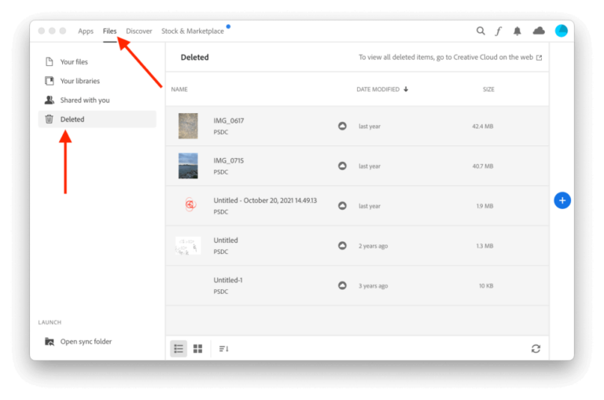The image size is (604, 400).
Task: Open the account profile avatar
Action: coord(562,31)
